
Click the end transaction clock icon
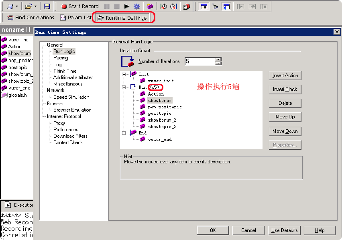point(174,6)
